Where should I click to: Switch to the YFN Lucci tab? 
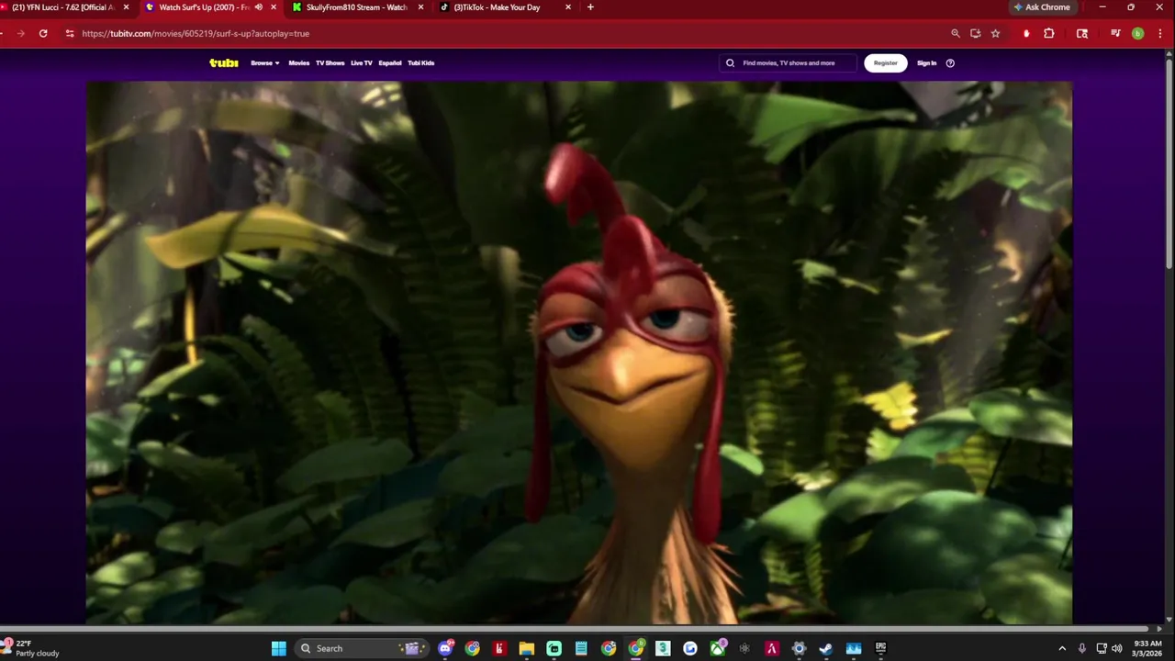click(62, 7)
